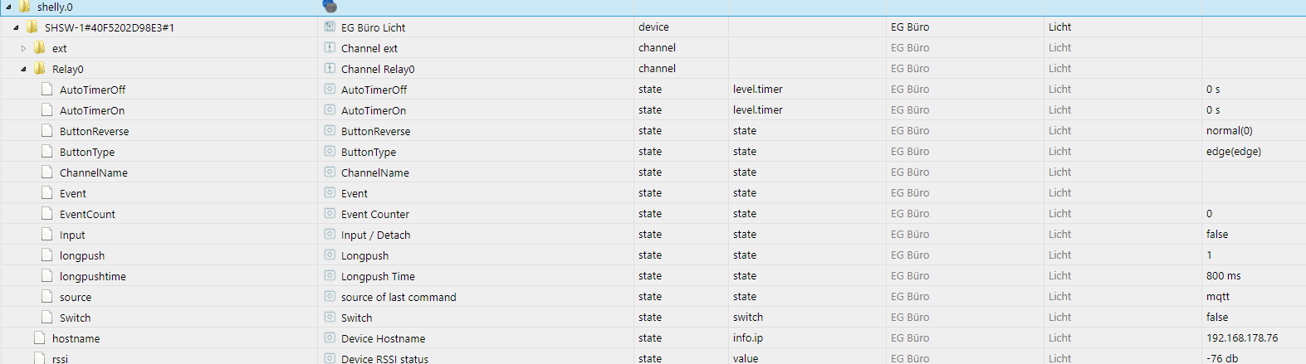Click the state icon beside Longpush Time
The width and height of the screenshot is (1306, 364).
tap(330, 276)
